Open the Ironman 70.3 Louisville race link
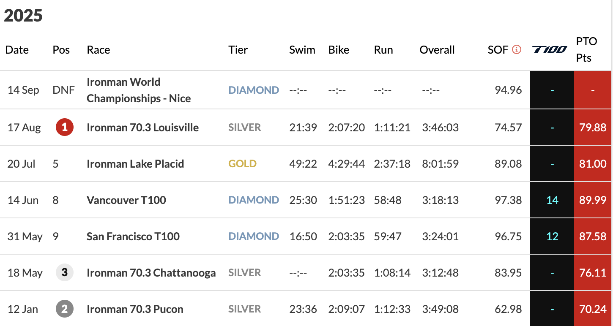The width and height of the screenshot is (613, 326). click(x=142, y=128)
